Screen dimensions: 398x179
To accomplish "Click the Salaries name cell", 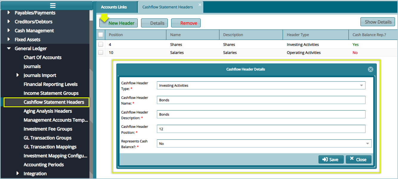I will point(177,53).
